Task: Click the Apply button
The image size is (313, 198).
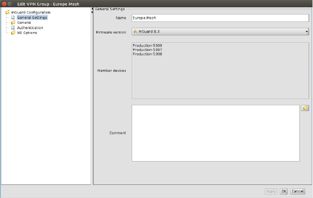Action: (x=271, y=191)
